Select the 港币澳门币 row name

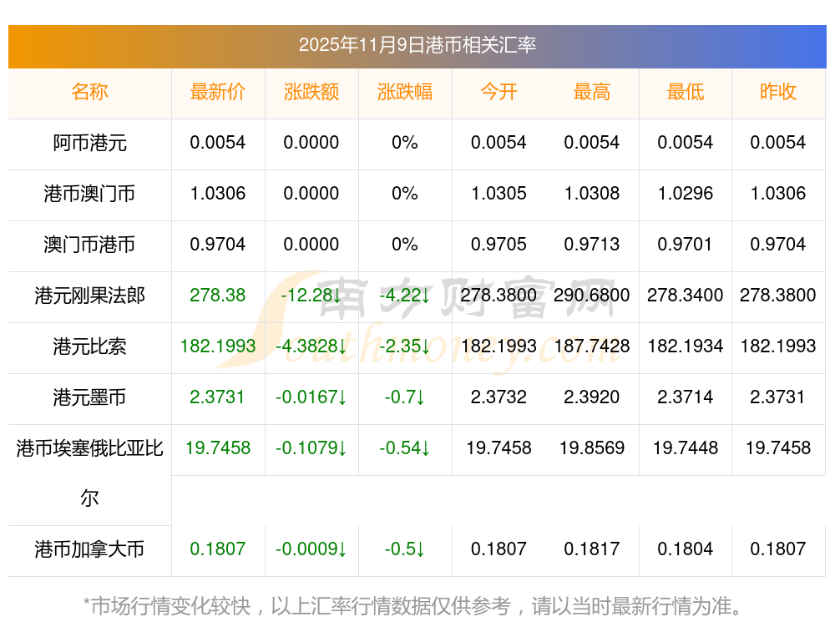(89, 194)
